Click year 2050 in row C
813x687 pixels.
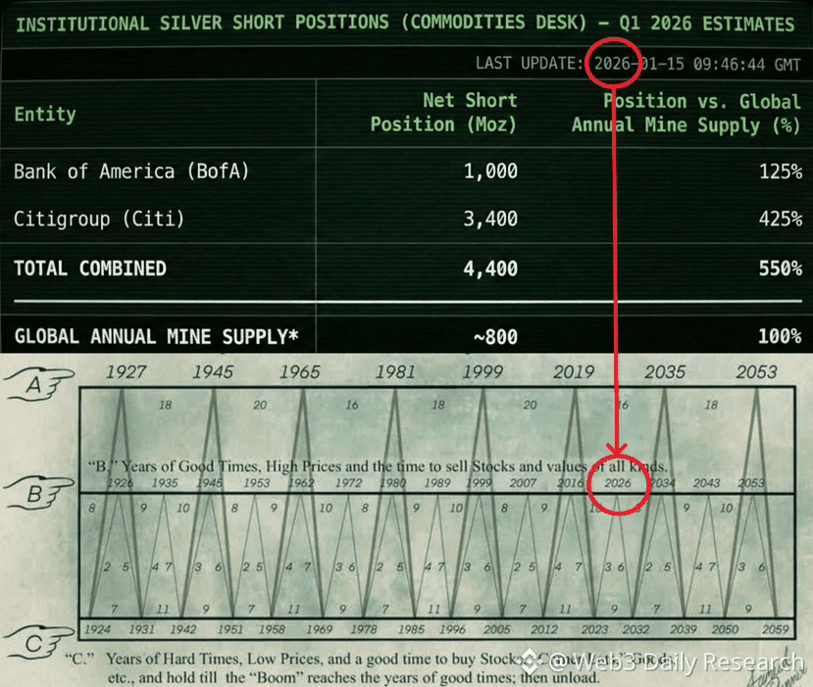tap(725, 629)
